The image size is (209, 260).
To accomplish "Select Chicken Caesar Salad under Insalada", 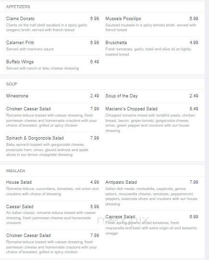I will pos(28,235).
